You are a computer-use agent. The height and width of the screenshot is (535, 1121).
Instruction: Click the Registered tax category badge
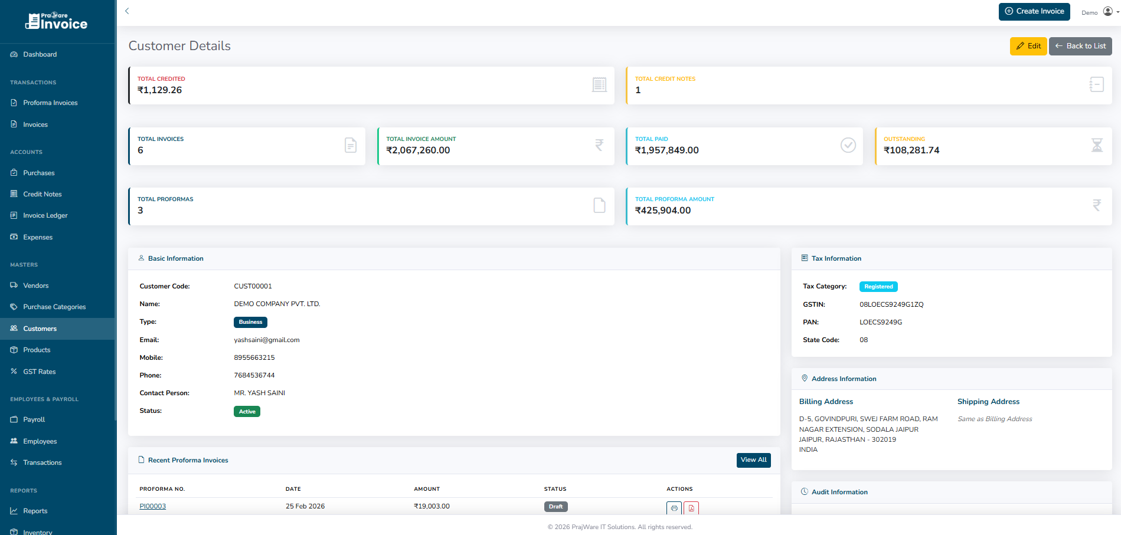click(x=878, y=286)
